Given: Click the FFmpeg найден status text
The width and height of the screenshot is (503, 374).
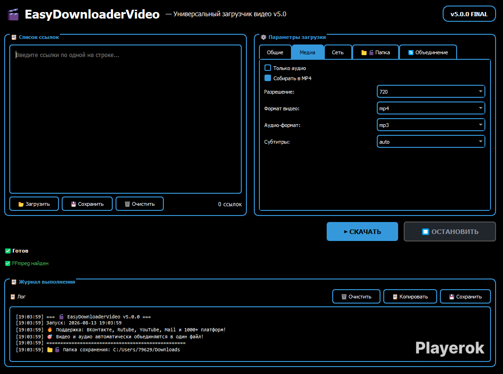Looking at the screenshot, I should (x=30, y=263).
